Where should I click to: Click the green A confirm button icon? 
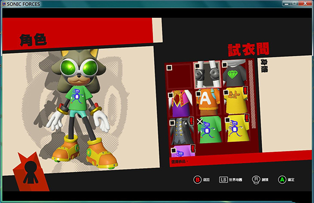282,180
